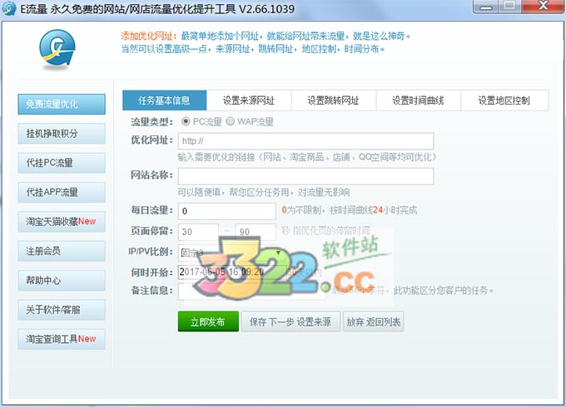Screen dimensions: 566x407
Task: Open 淘宝天猫收藏 sidebar item
Action: 62,222
